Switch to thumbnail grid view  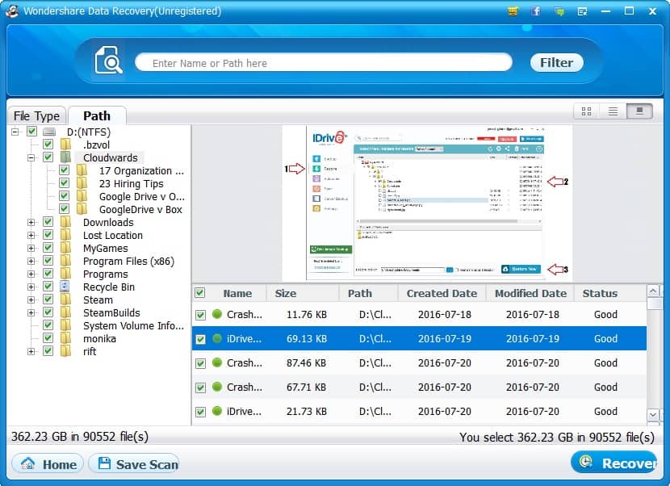(x=586, y=111)
